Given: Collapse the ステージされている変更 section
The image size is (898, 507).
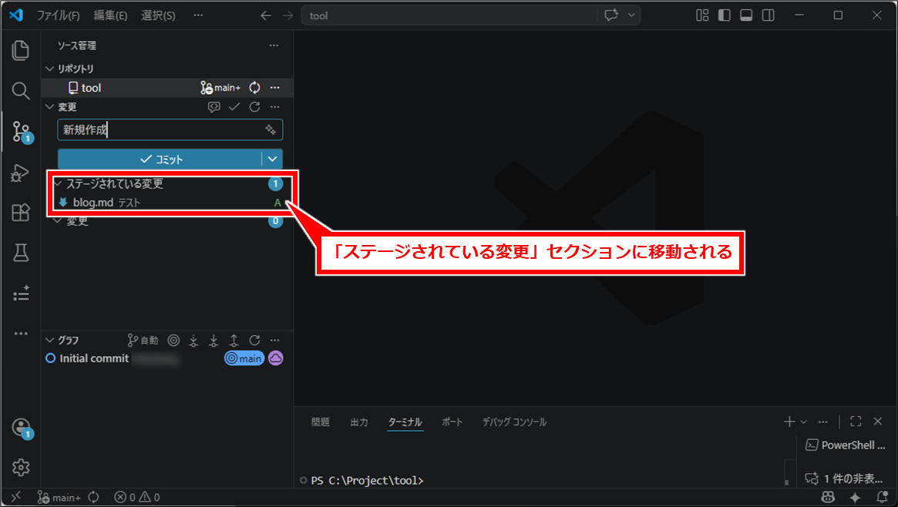Looking at the screenshot, I should [x=58, y=184].
